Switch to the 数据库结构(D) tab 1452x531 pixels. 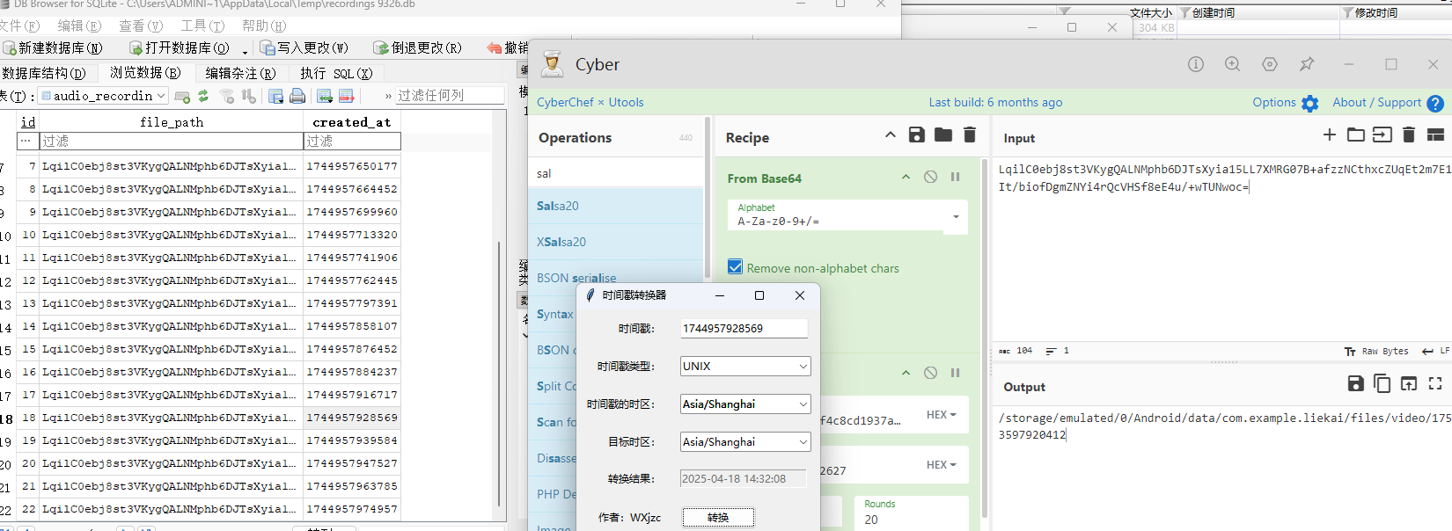(x=44, y=73)
